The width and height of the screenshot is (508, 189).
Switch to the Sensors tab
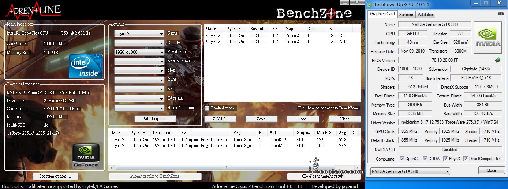[x=406, y=15]
